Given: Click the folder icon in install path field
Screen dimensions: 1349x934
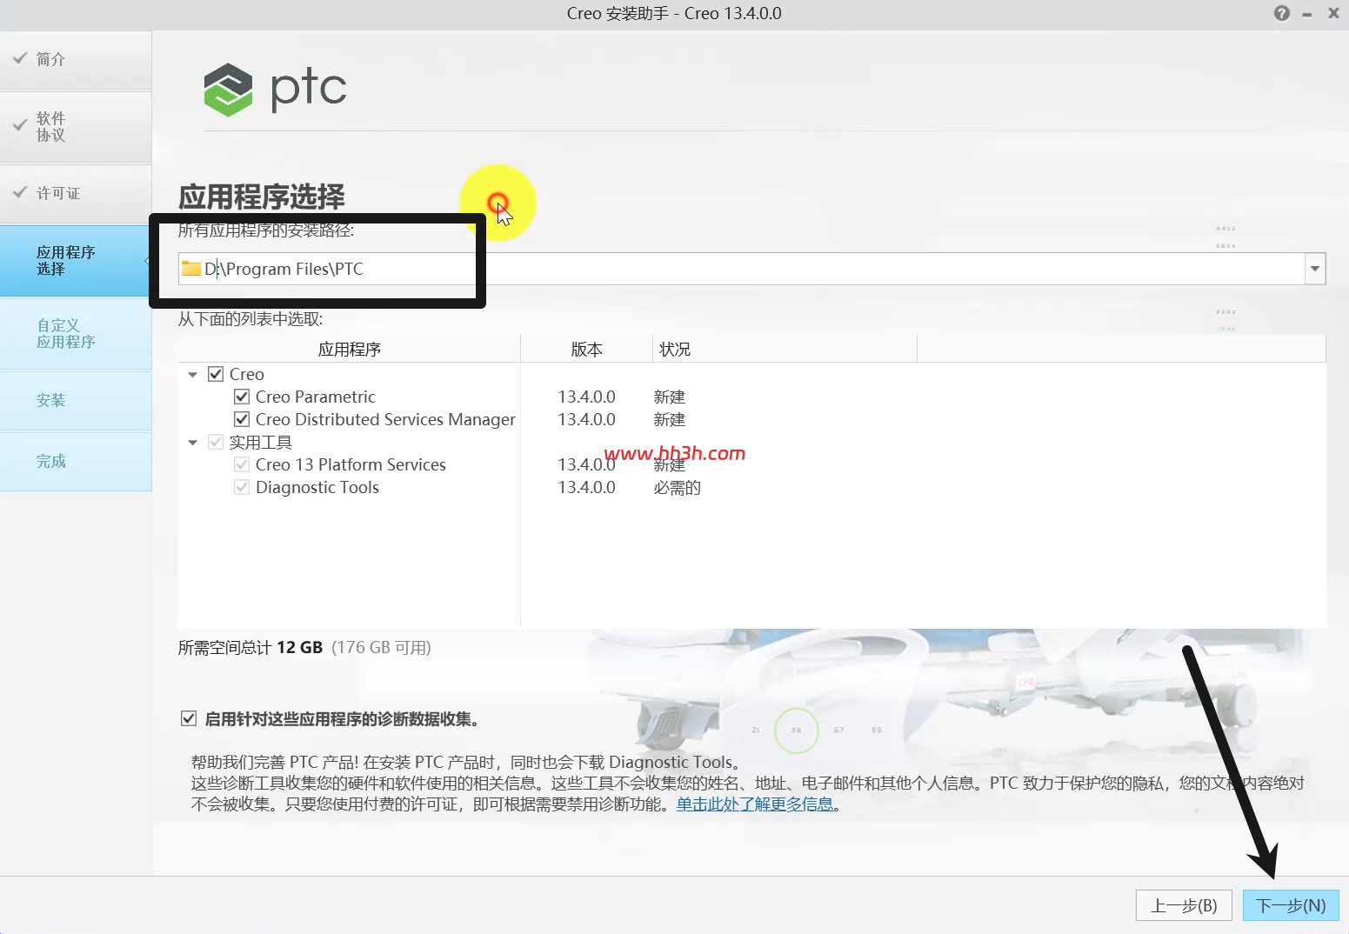Looking at the screenshot, I should pyautogui.click(x=190, y=269).
